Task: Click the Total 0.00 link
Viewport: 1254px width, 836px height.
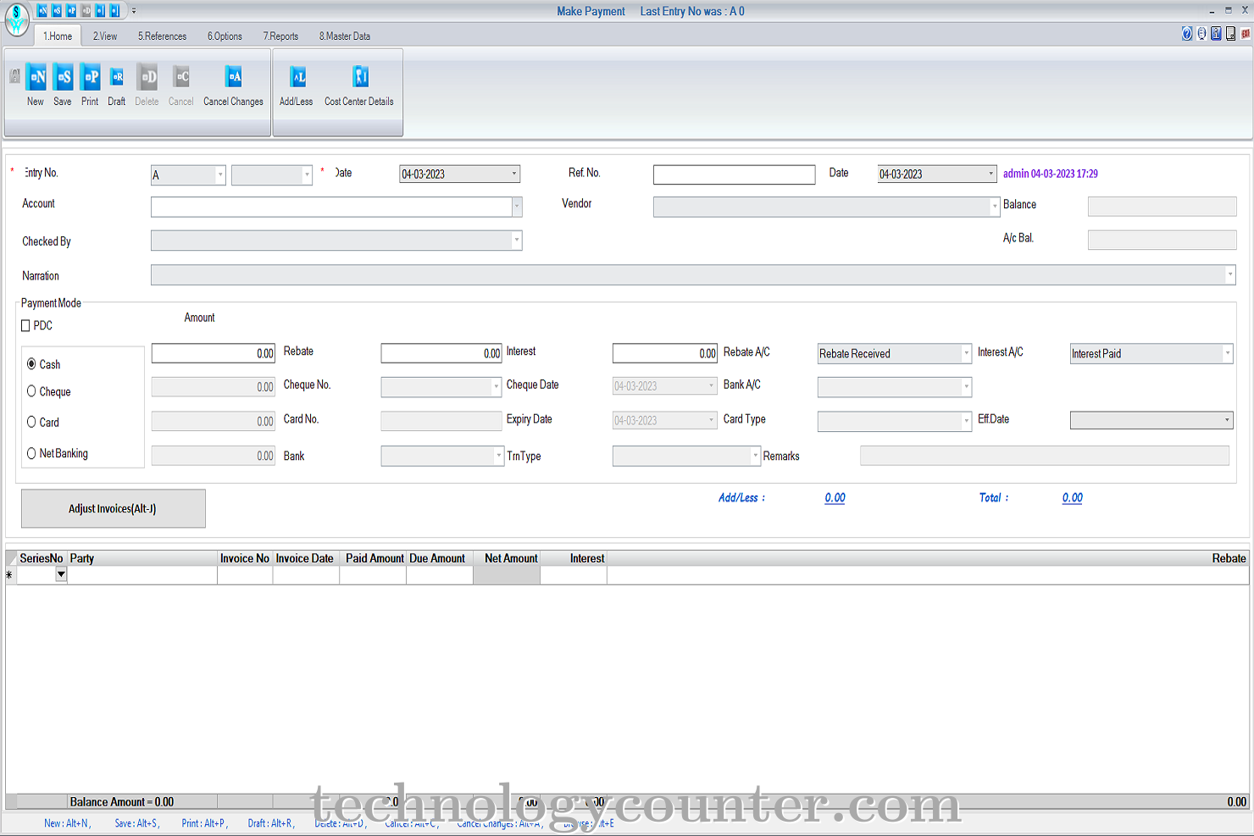Action: coord(1072,498)
